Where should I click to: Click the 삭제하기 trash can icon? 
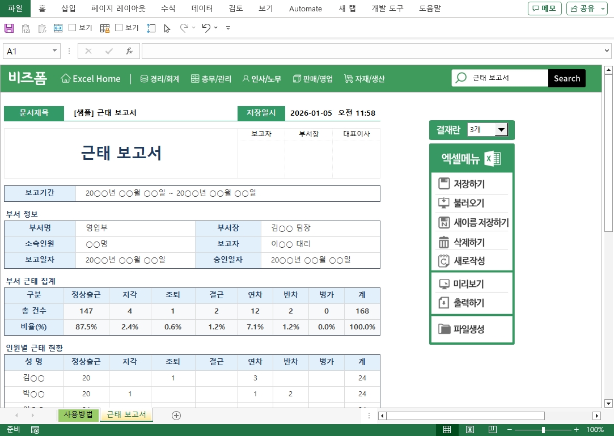pos(444,242)
